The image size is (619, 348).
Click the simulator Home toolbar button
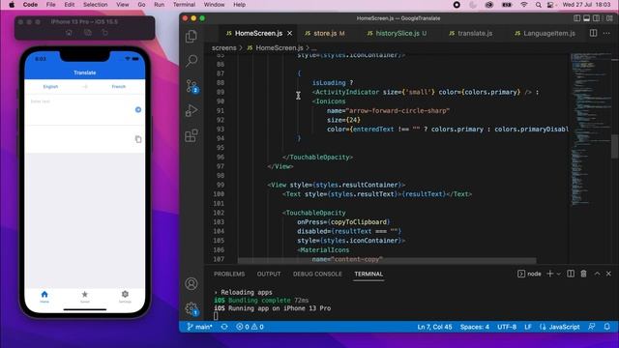pos(69,33)
